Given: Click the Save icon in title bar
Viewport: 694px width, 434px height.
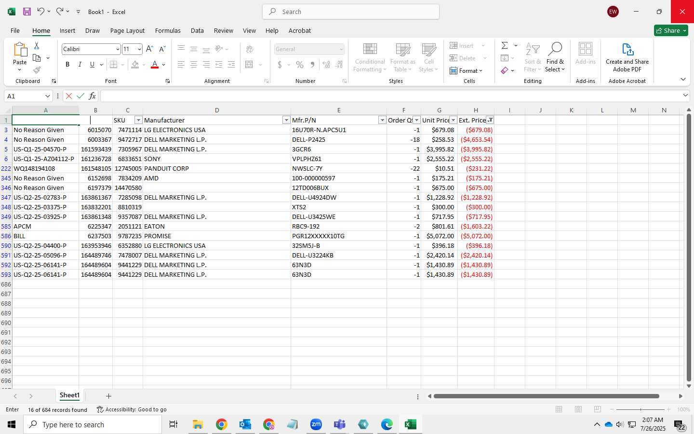Looking at the screenshot, I should tap(27, 12).
